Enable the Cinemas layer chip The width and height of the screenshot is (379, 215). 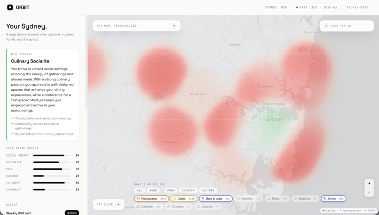pos(179,207)
